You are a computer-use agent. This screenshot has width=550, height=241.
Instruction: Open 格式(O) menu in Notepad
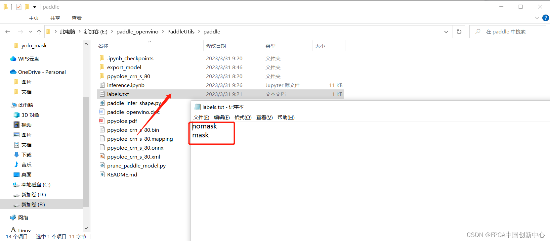[x=243, y=118]
